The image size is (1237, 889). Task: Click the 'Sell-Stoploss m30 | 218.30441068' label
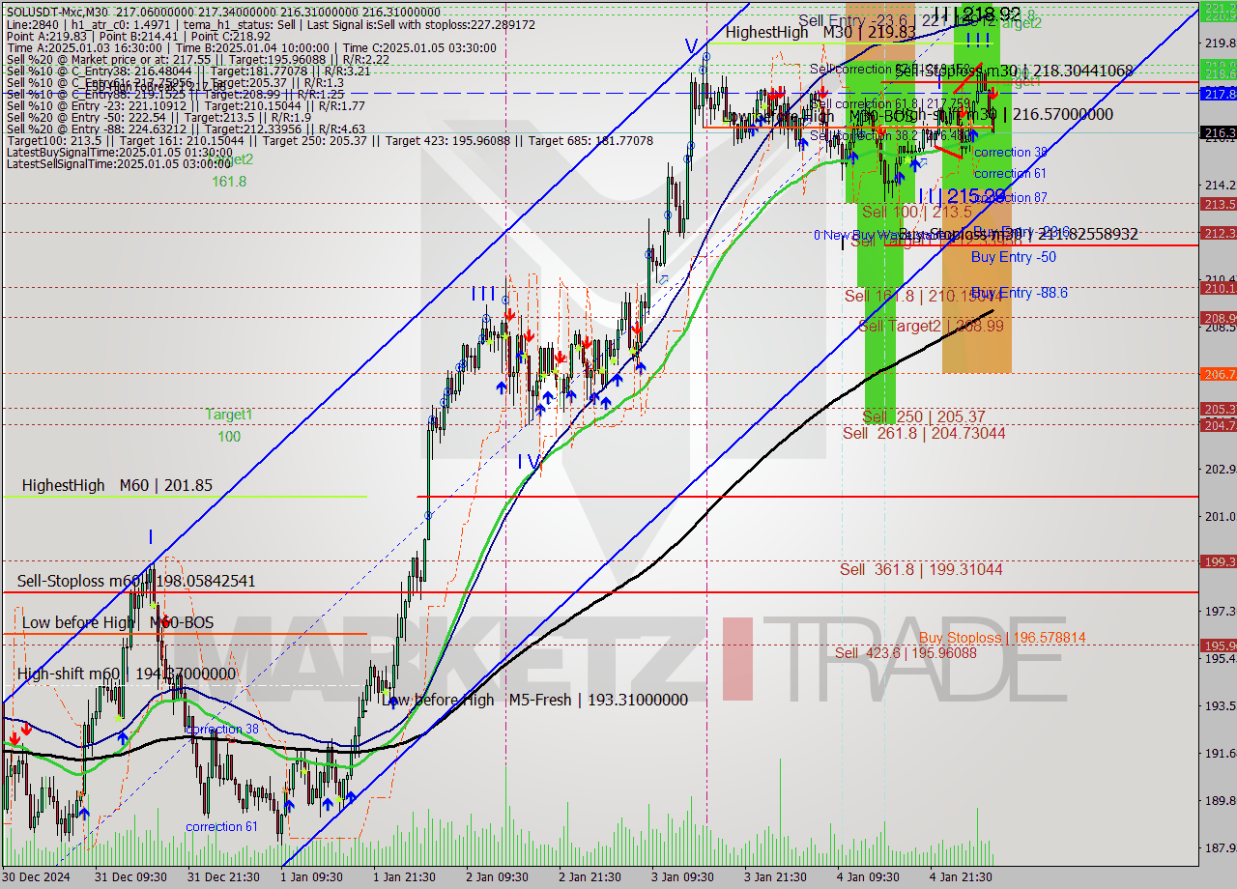(x=1014, y=71)
